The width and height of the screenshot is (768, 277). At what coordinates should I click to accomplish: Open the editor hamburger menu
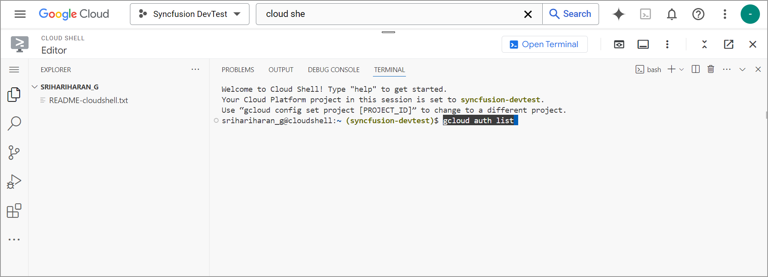pyautogui.click(x=14, y=70)
